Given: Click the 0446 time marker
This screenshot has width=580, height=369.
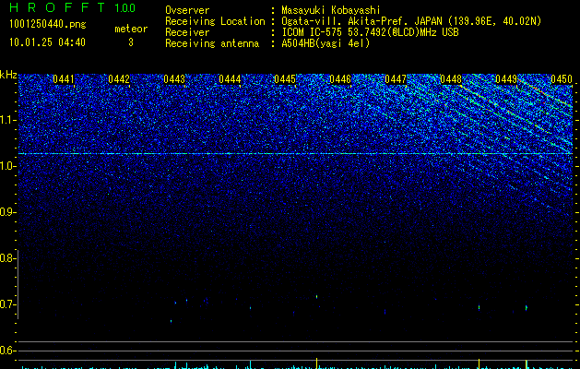Looking at the screenshot, I should click(340, 79).
